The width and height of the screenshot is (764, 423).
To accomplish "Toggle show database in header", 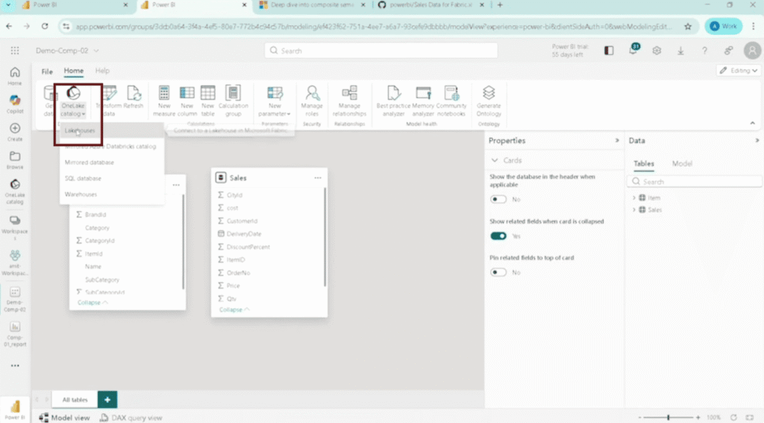I will click(498, 199).
